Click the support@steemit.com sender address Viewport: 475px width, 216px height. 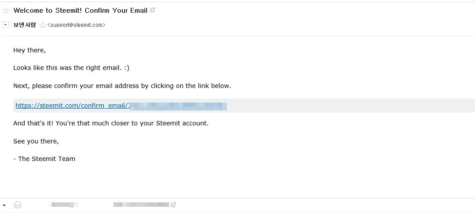point(76,25)
